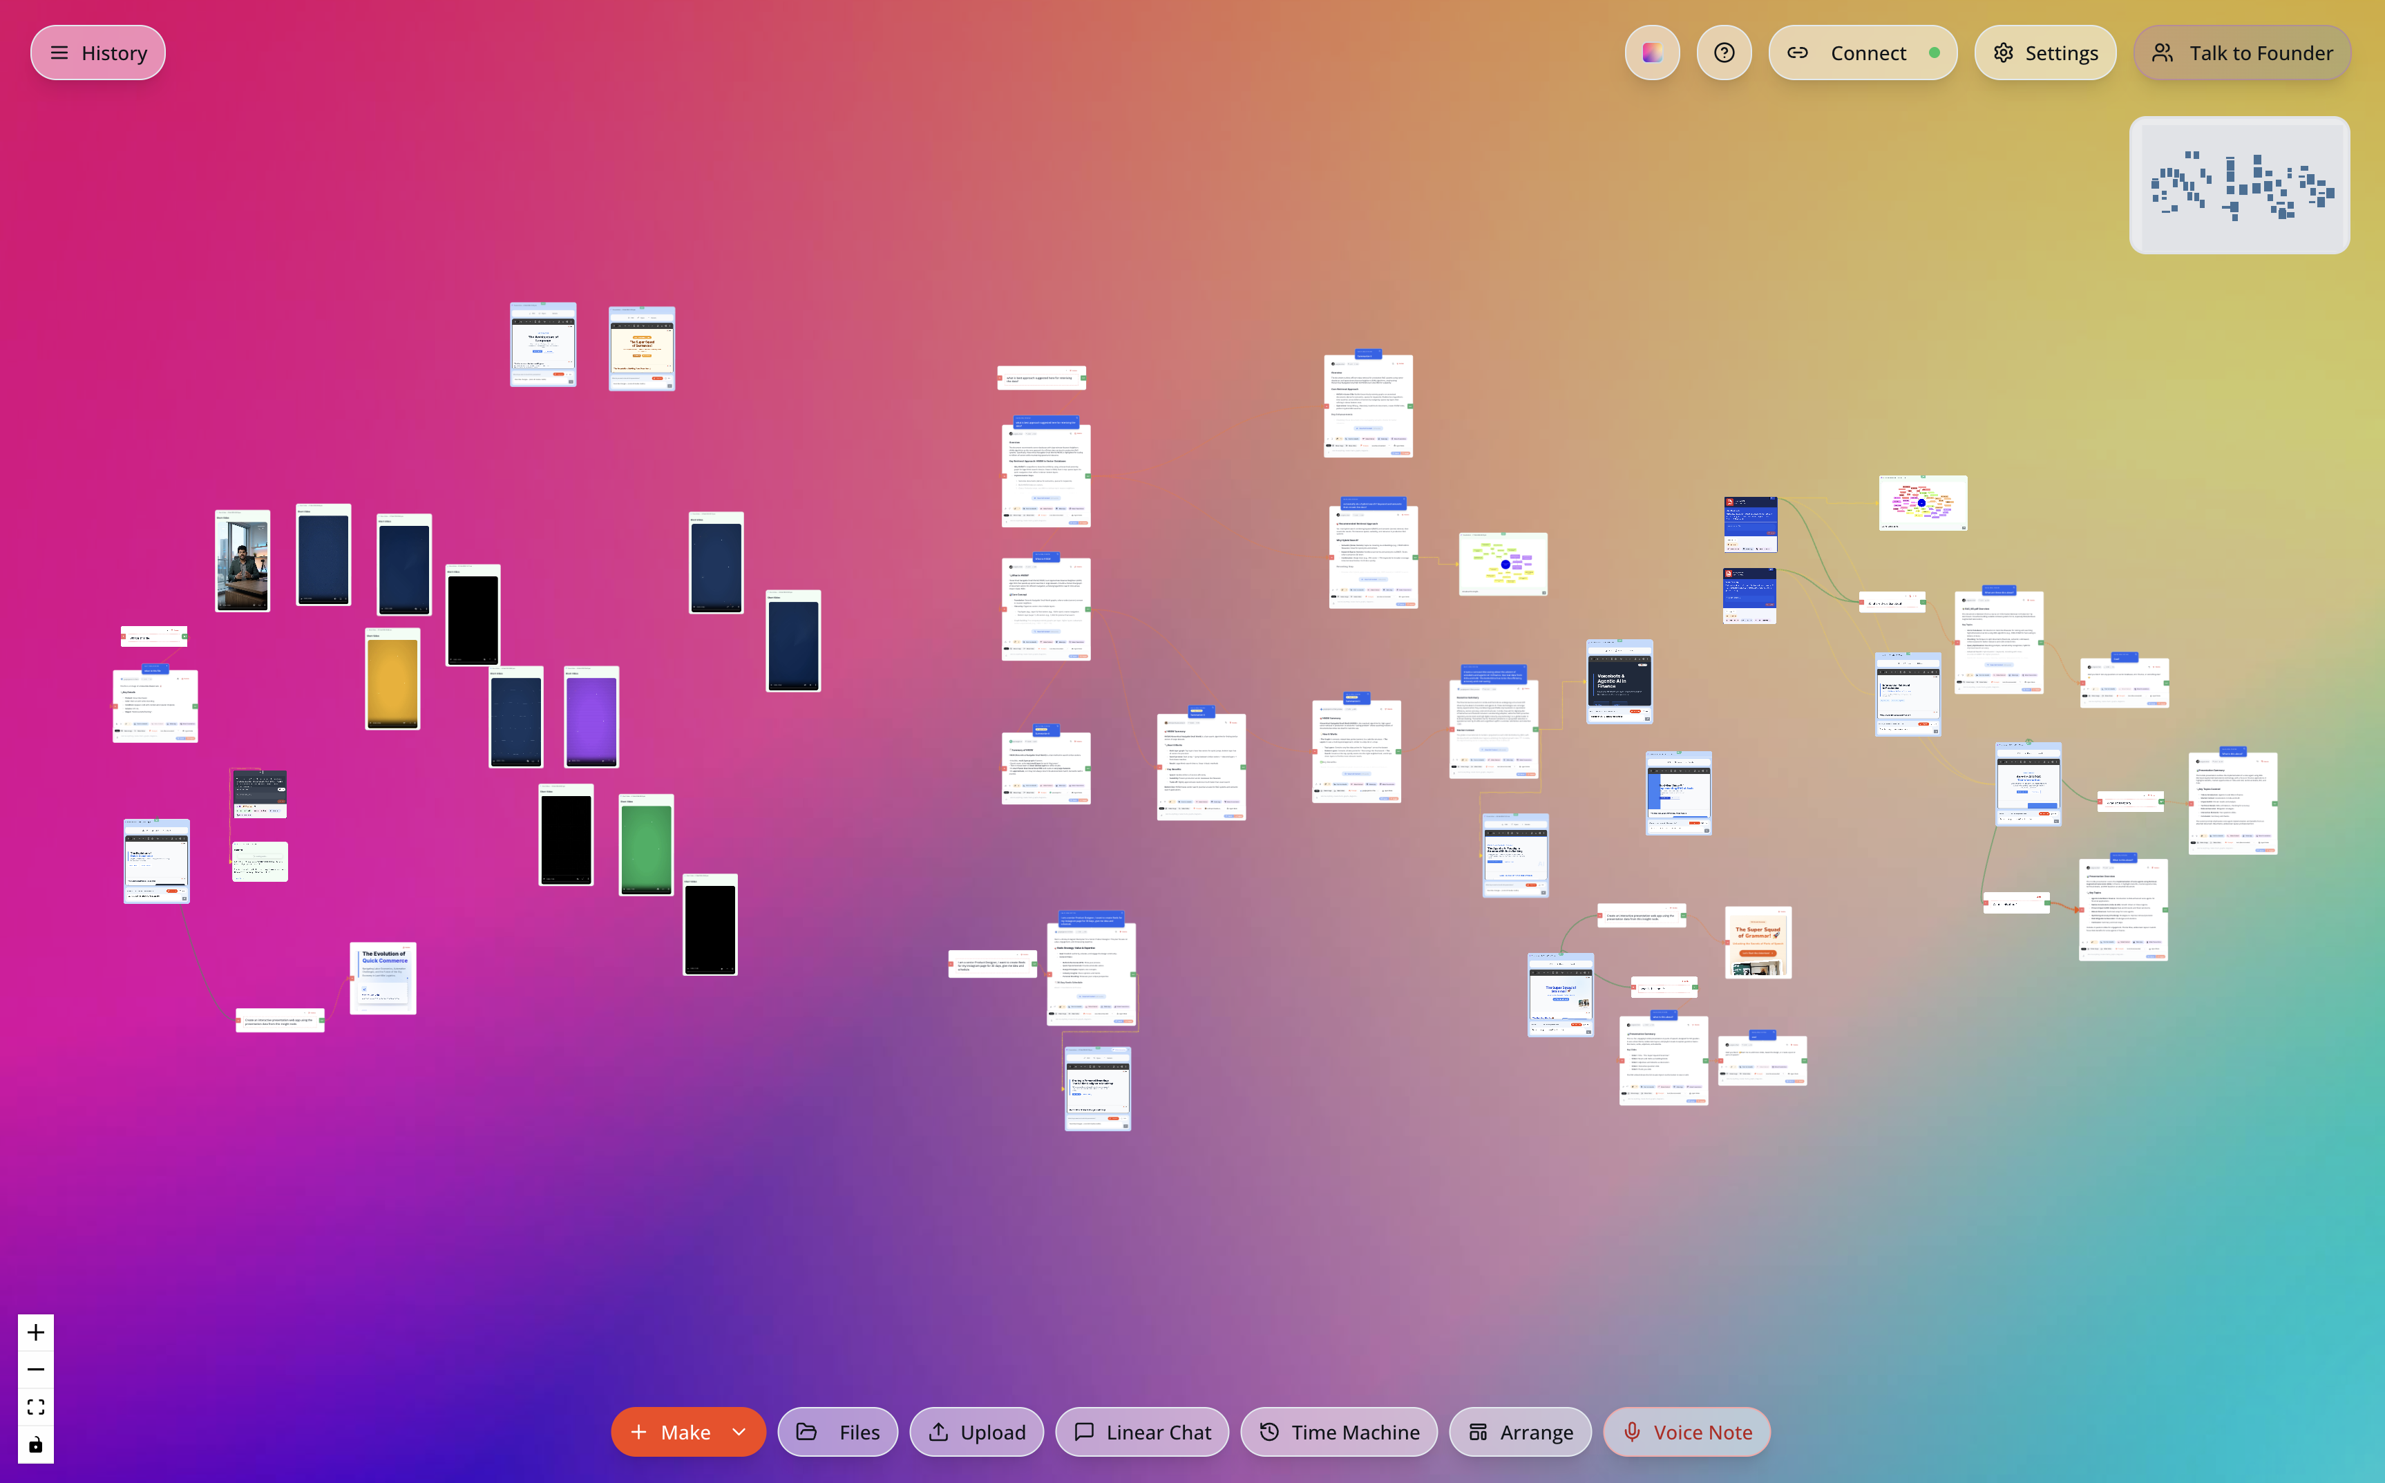The height and width of the screenshot is (1483, 2385).
Task: Expand the Make dropdown chevron
Action: click(739, 1432)
